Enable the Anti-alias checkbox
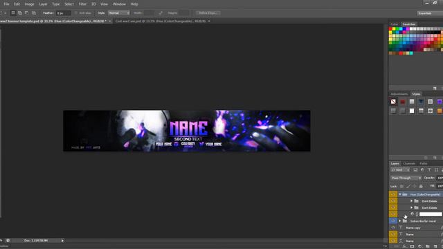 (x=76, y=13)
